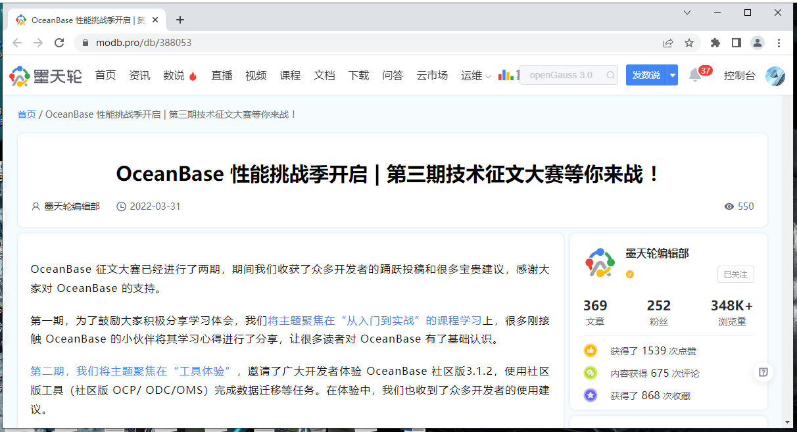Go back with browser back arrow
This screenshot has height=432, width=797.
tap(17, 43)
